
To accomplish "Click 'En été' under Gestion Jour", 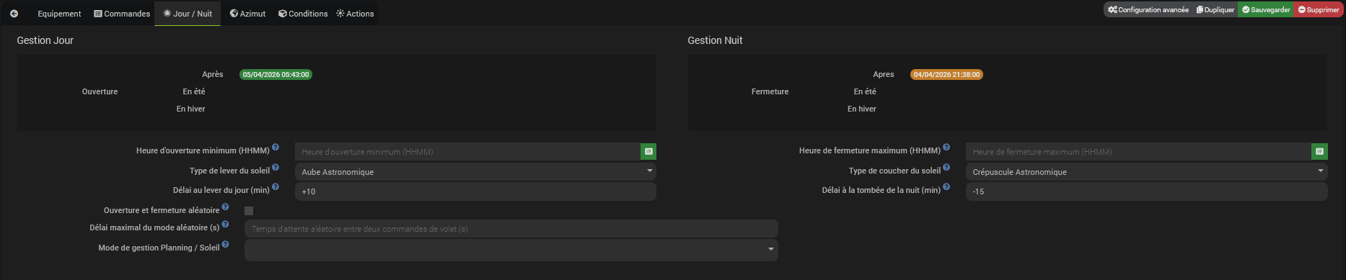I will [x=194, y=91].
